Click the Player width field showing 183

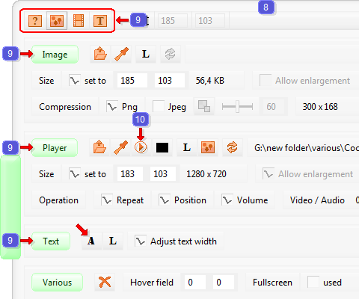point(130,173)
